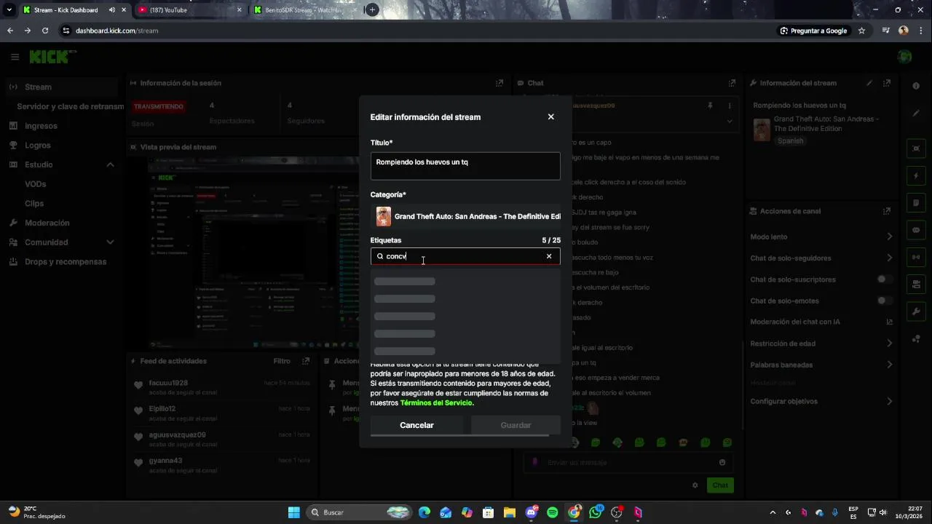Collapse the Estudio sidebar section

coord(110,164)
